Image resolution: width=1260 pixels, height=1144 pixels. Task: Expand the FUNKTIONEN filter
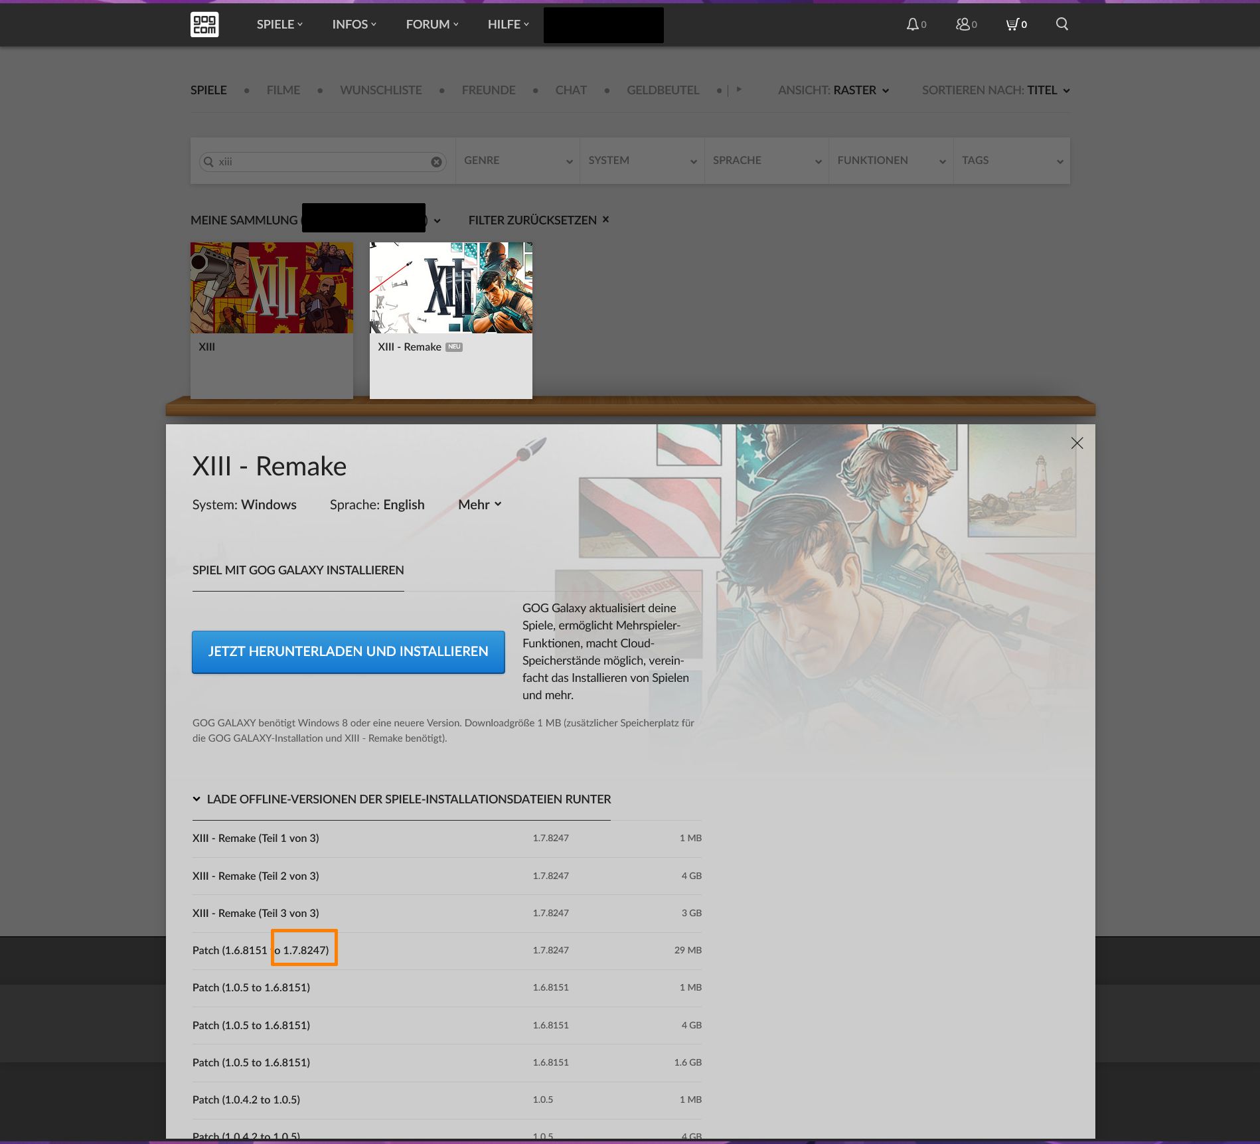(x=891, y=161)
